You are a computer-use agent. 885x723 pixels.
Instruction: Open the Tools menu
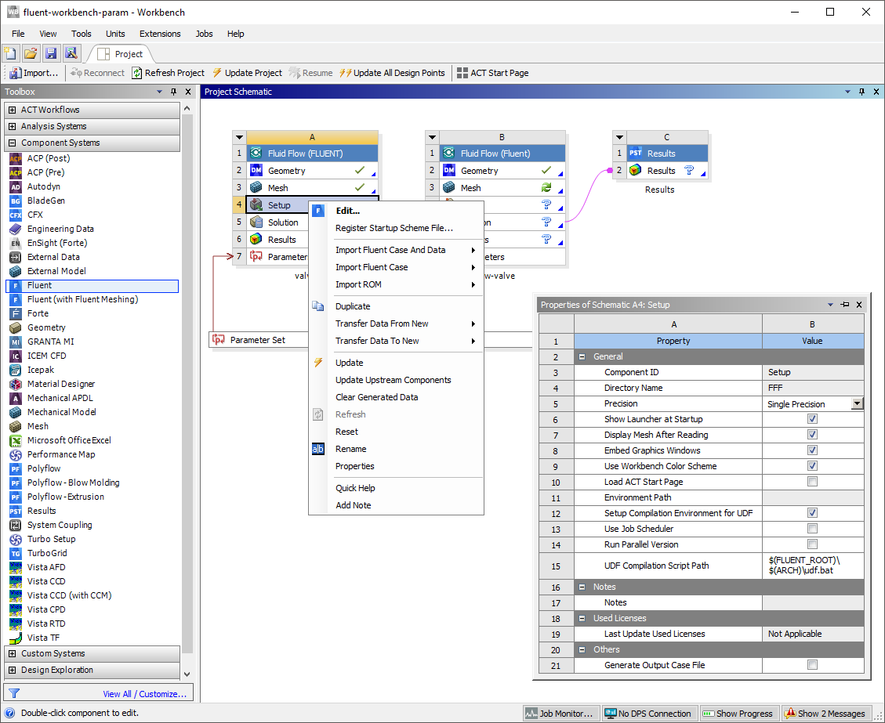82,34
